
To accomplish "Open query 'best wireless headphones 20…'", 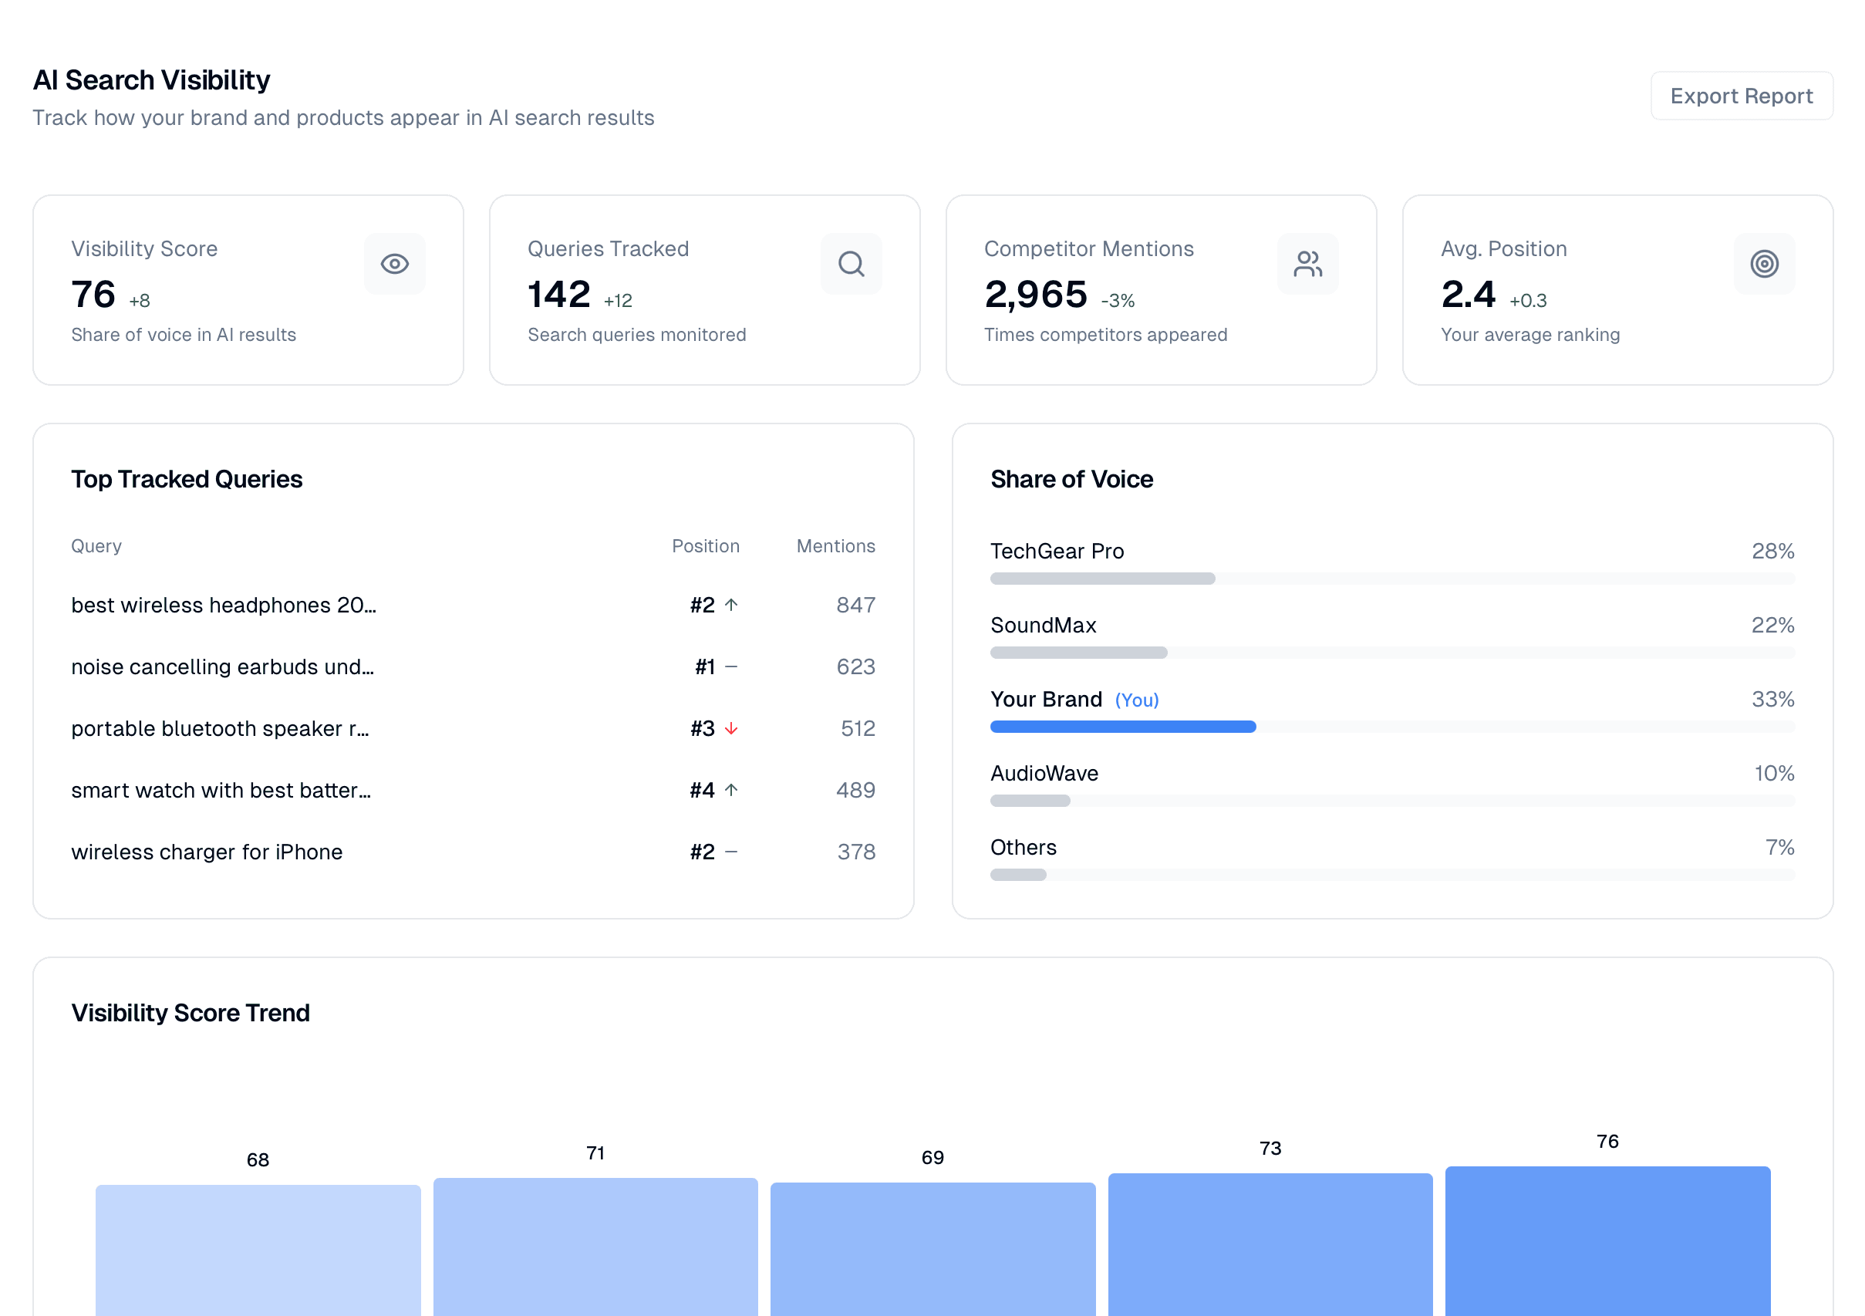I will tap(224, 606).
